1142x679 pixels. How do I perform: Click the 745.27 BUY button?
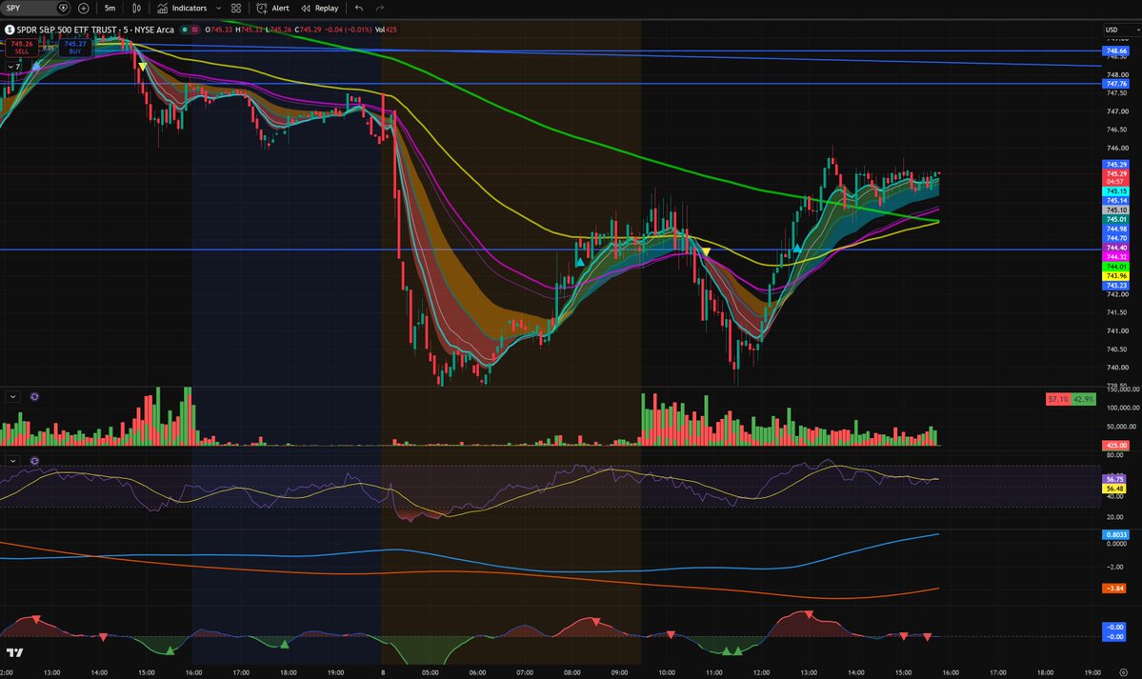click(75, 48)
